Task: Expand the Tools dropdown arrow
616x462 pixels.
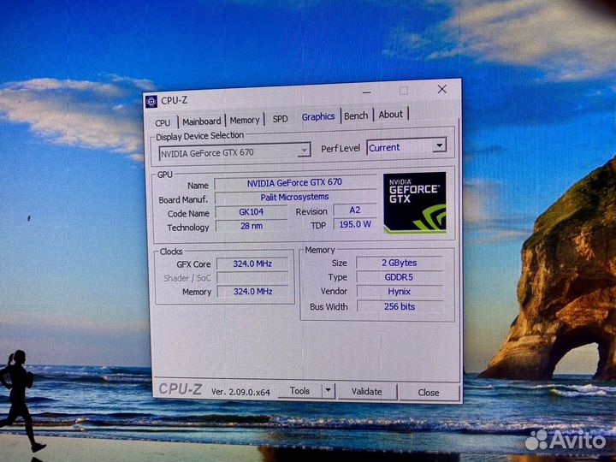Action: pyautogui.click(x=329, y=391)
